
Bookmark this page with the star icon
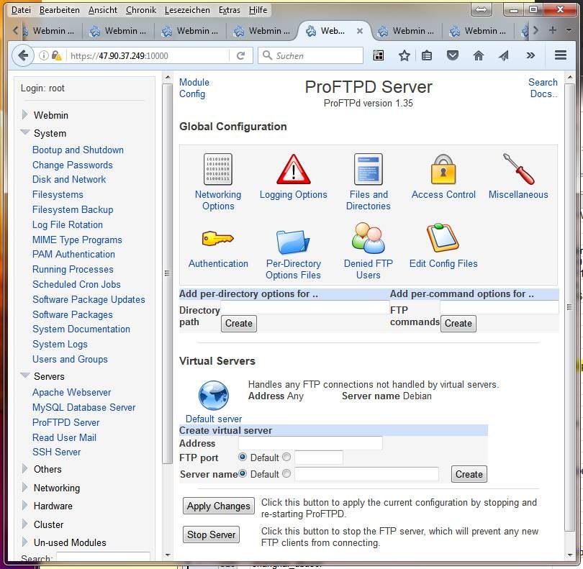(x=405, y=55)
